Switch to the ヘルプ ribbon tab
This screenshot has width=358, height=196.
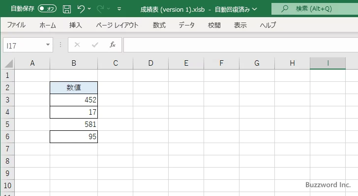coord(268,25)
